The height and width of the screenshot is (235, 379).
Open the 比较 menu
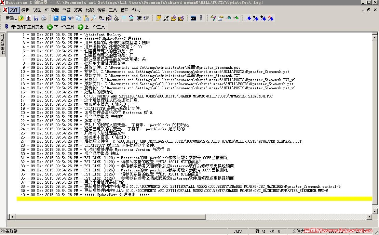pyautogui.click(x=90, y=10)
